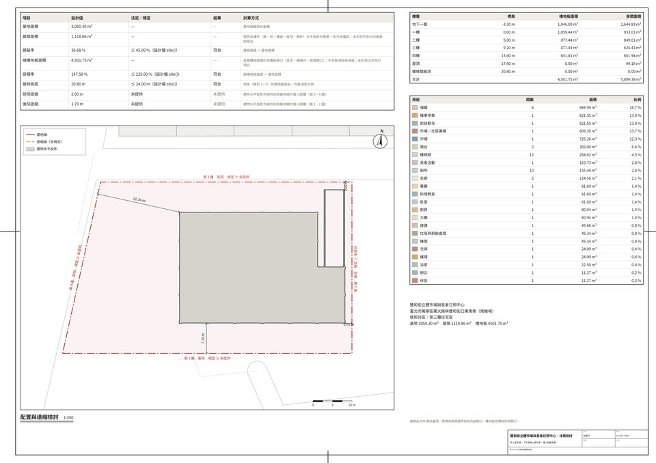Click the 地下一層 floor row
Screen dimensions: 656x463
coord(526,25)
